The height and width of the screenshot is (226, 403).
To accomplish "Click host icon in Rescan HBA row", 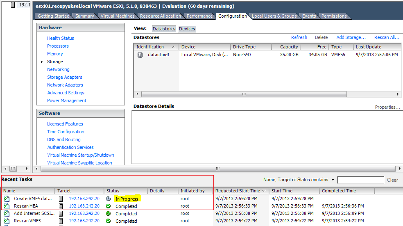I will [x=61, y=206].
